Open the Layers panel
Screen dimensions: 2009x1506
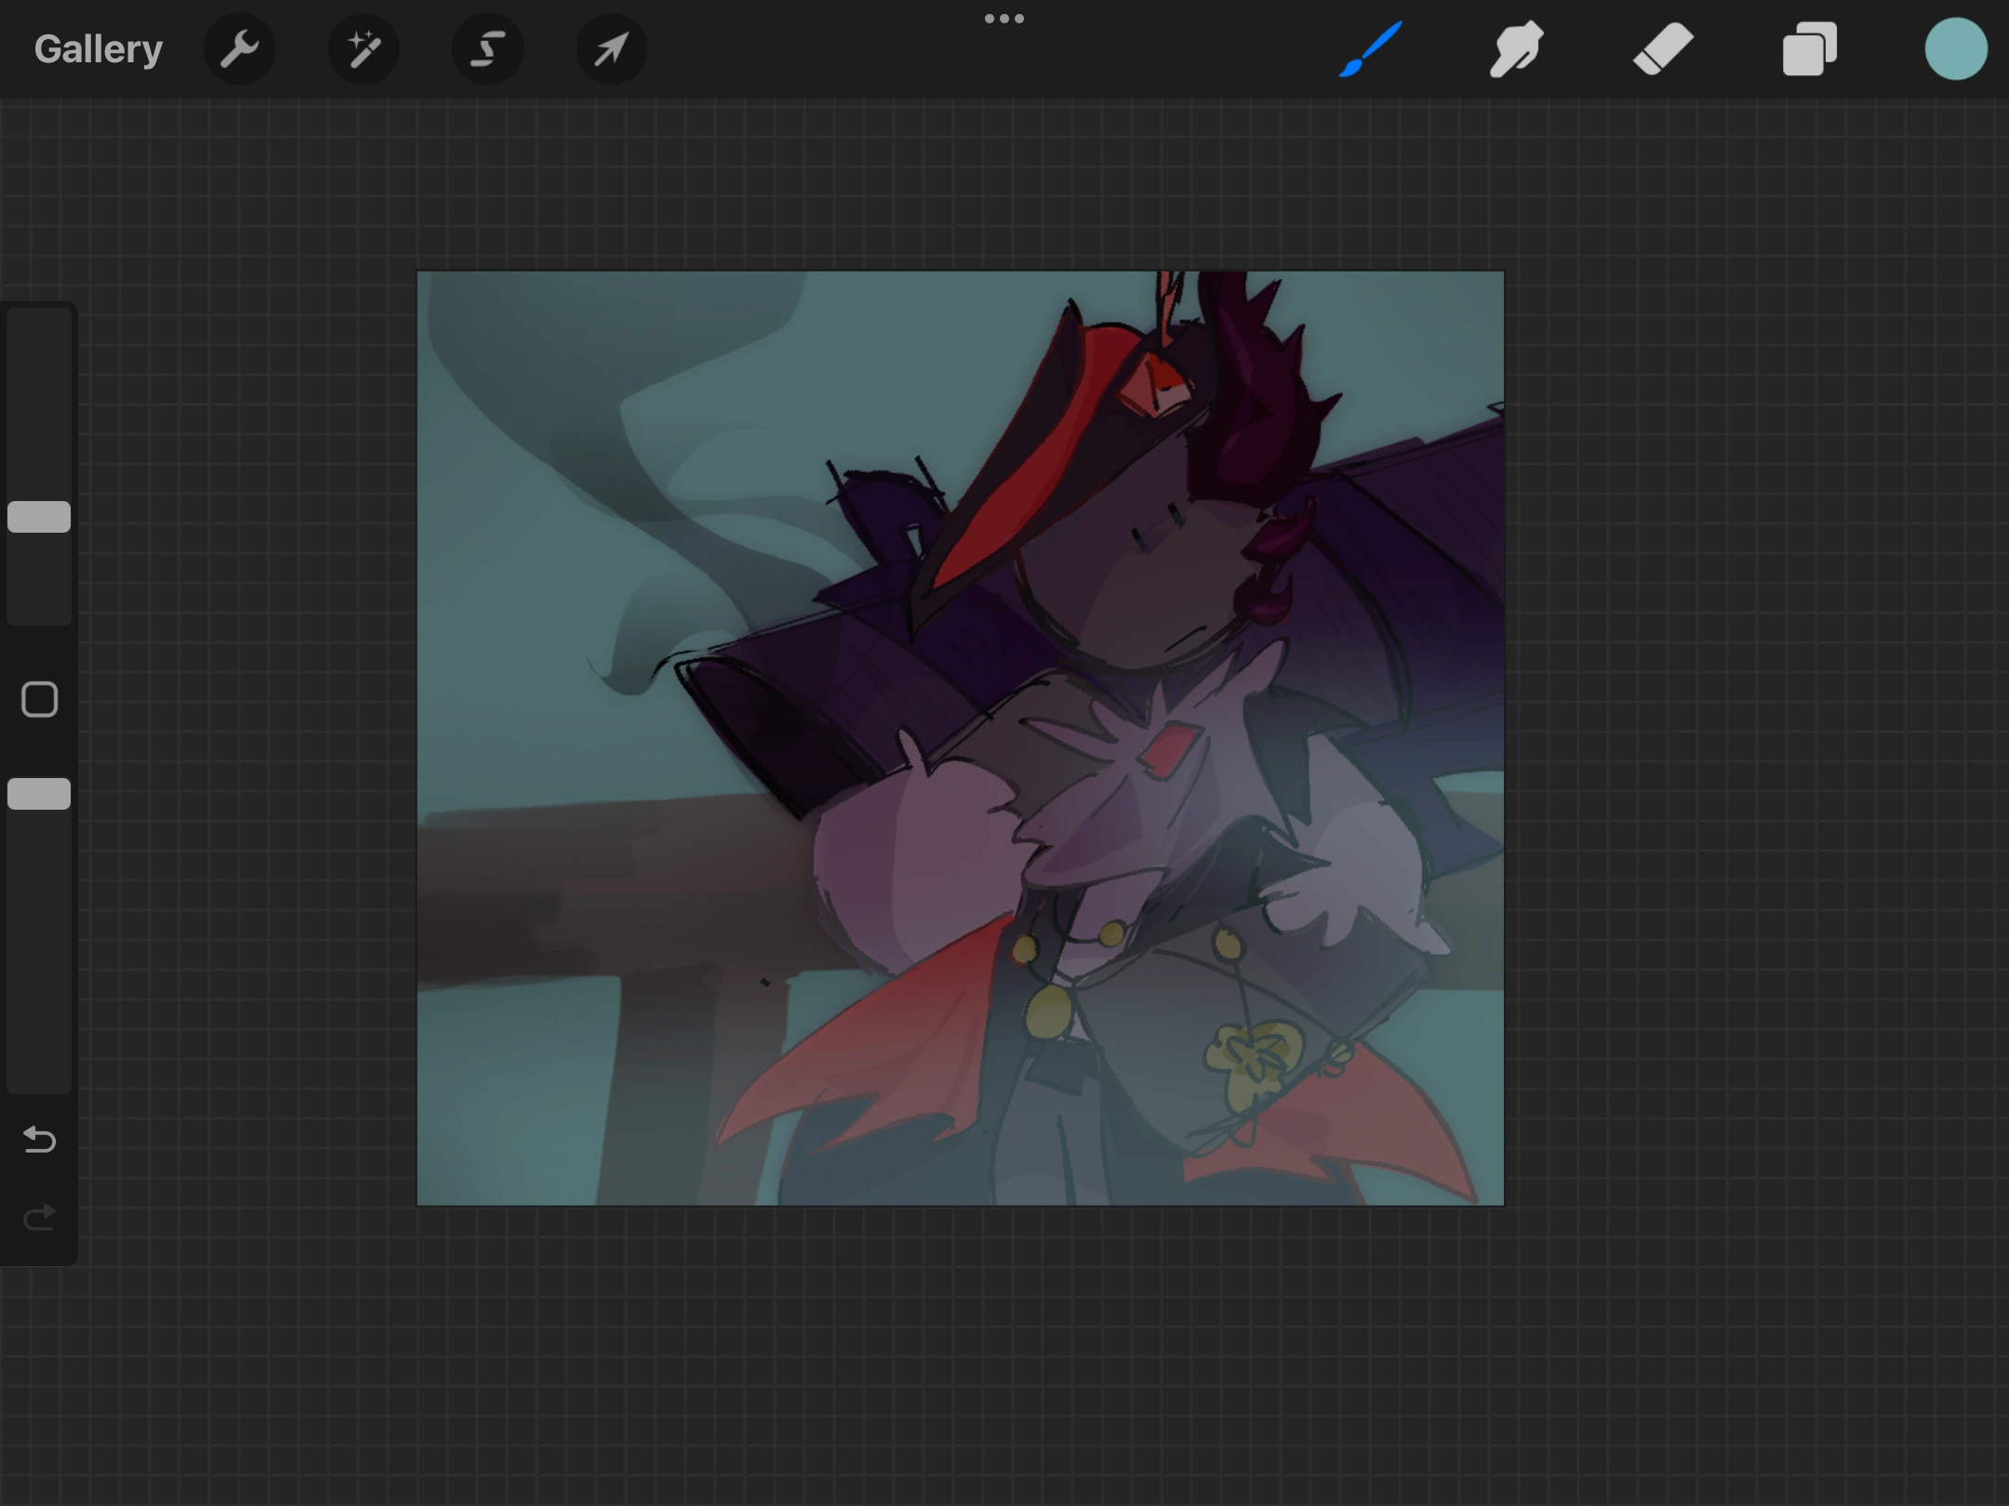[1809, 49]
